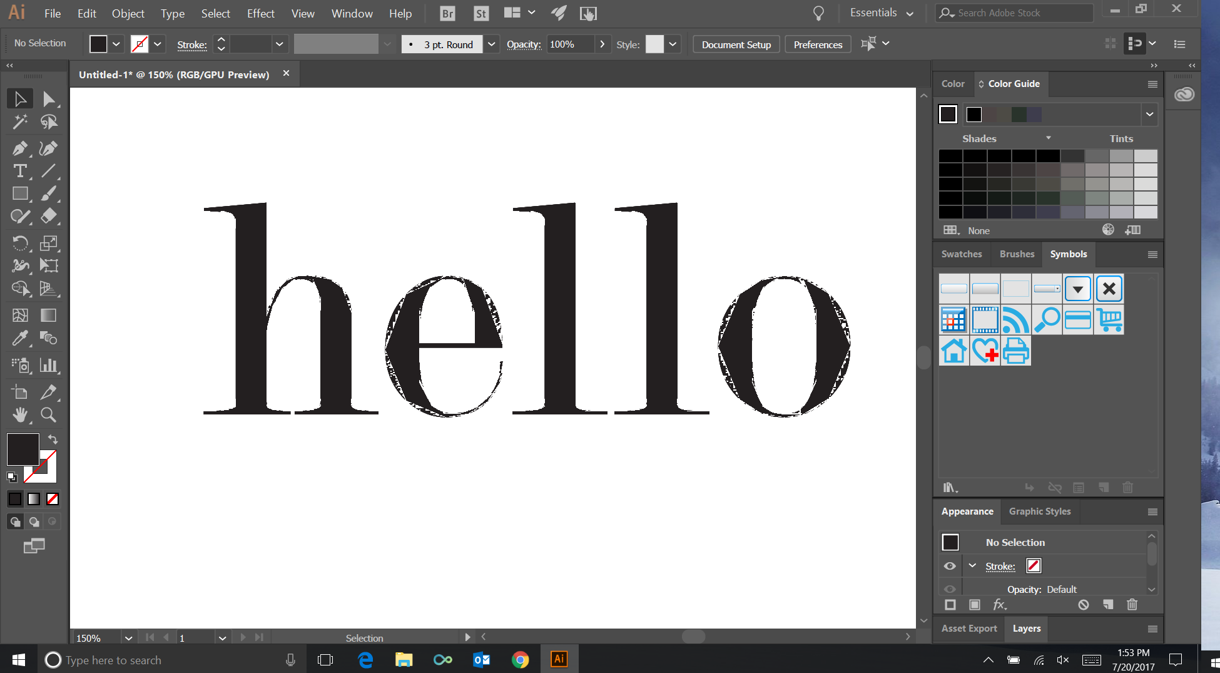Select the Gradient tool
The height and width of the screenshot is (673, 1220).
pos(49,315)
